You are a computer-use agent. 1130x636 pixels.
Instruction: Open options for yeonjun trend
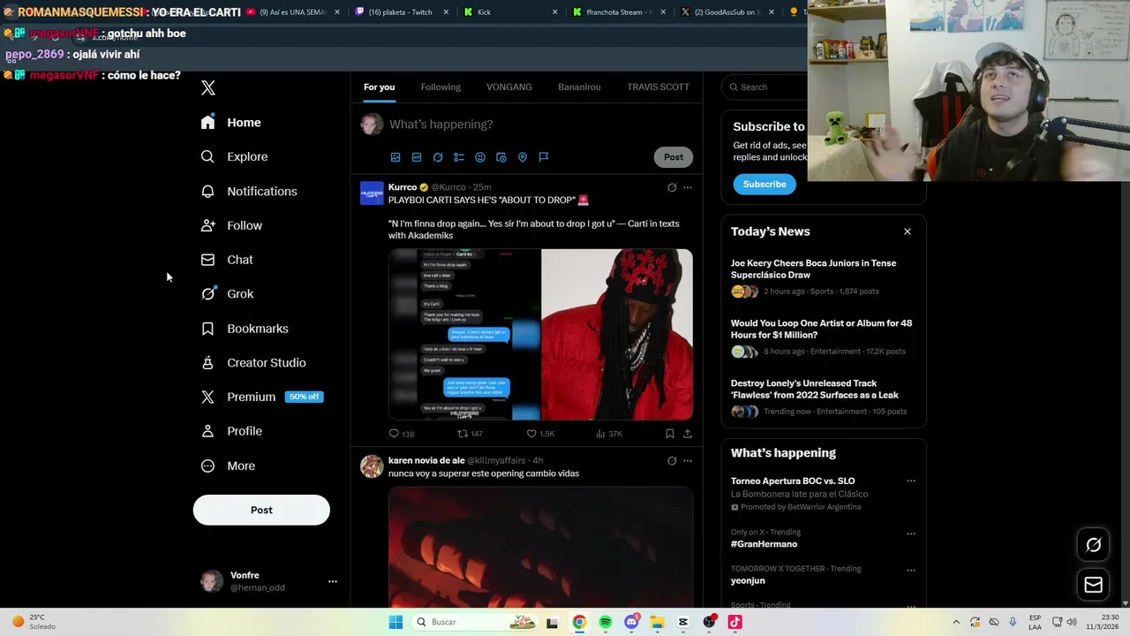[911, 570]
